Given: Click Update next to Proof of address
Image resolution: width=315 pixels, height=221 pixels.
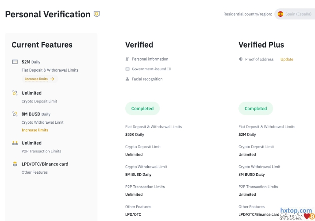Looking at the screenshot, I should point(287,59).
